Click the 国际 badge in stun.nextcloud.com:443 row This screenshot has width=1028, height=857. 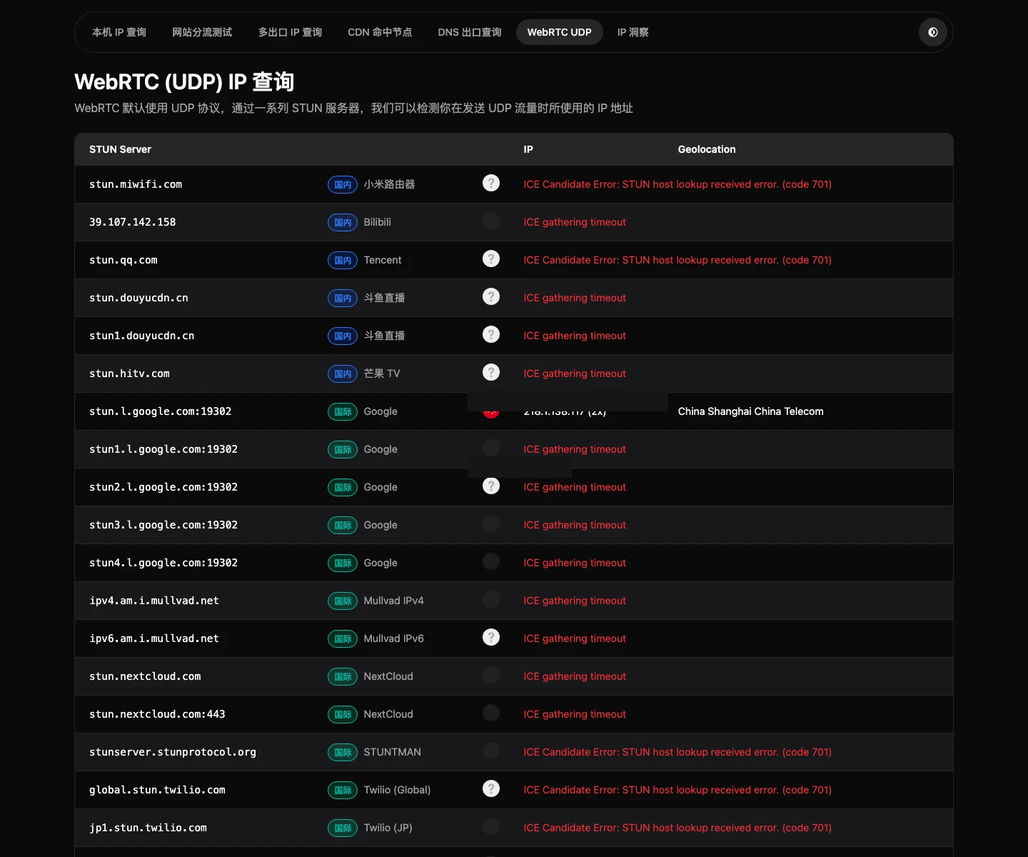[343, 714]
